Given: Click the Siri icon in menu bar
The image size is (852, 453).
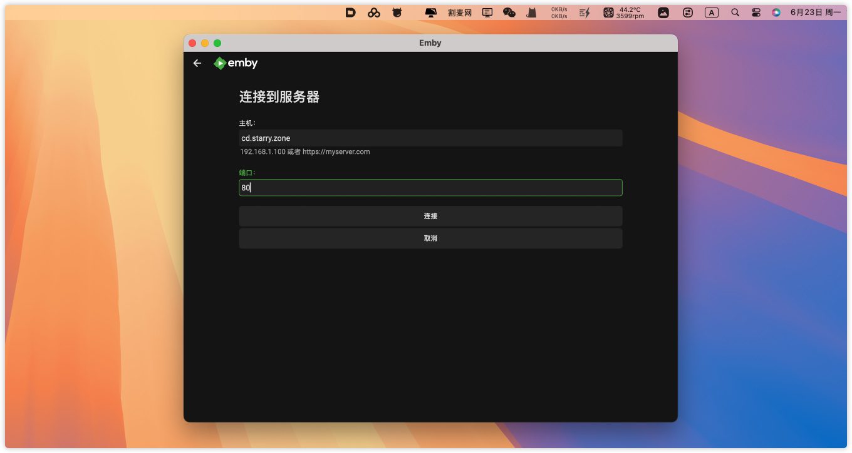Looking at the screenshot, I should click(x=776, y=13).
